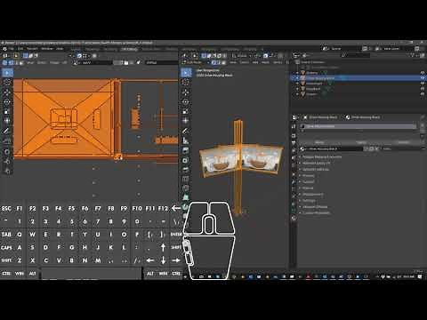Select the Scale tool in the 3D viewport
The image size is (427, 320).
186,112
